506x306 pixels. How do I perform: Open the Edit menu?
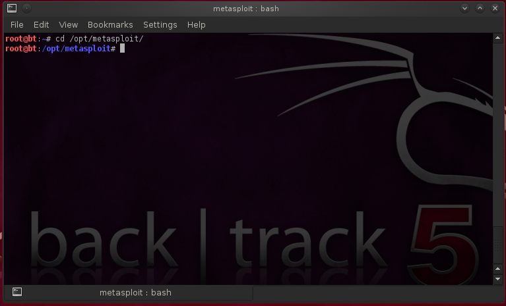[x=42, y=25]
